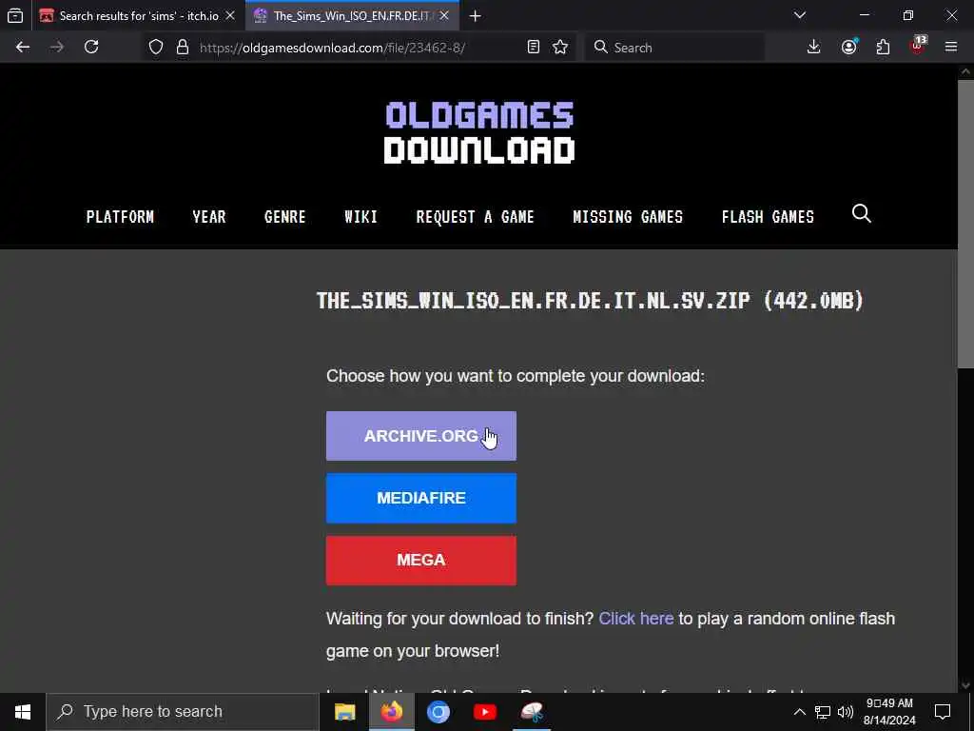Open REQUEST A GAME page
974x731 pixels.
pyautogui.click(x=476, y=217)
